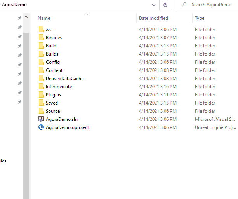Select the Binaries folder name
238x199 pixels.
[x=54, y=38]
